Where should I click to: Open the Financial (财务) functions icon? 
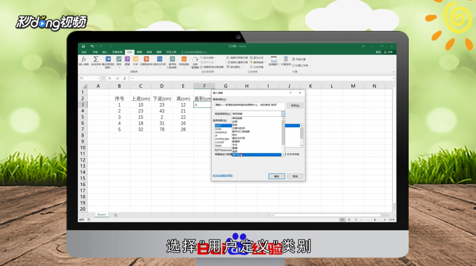(119, 59)
